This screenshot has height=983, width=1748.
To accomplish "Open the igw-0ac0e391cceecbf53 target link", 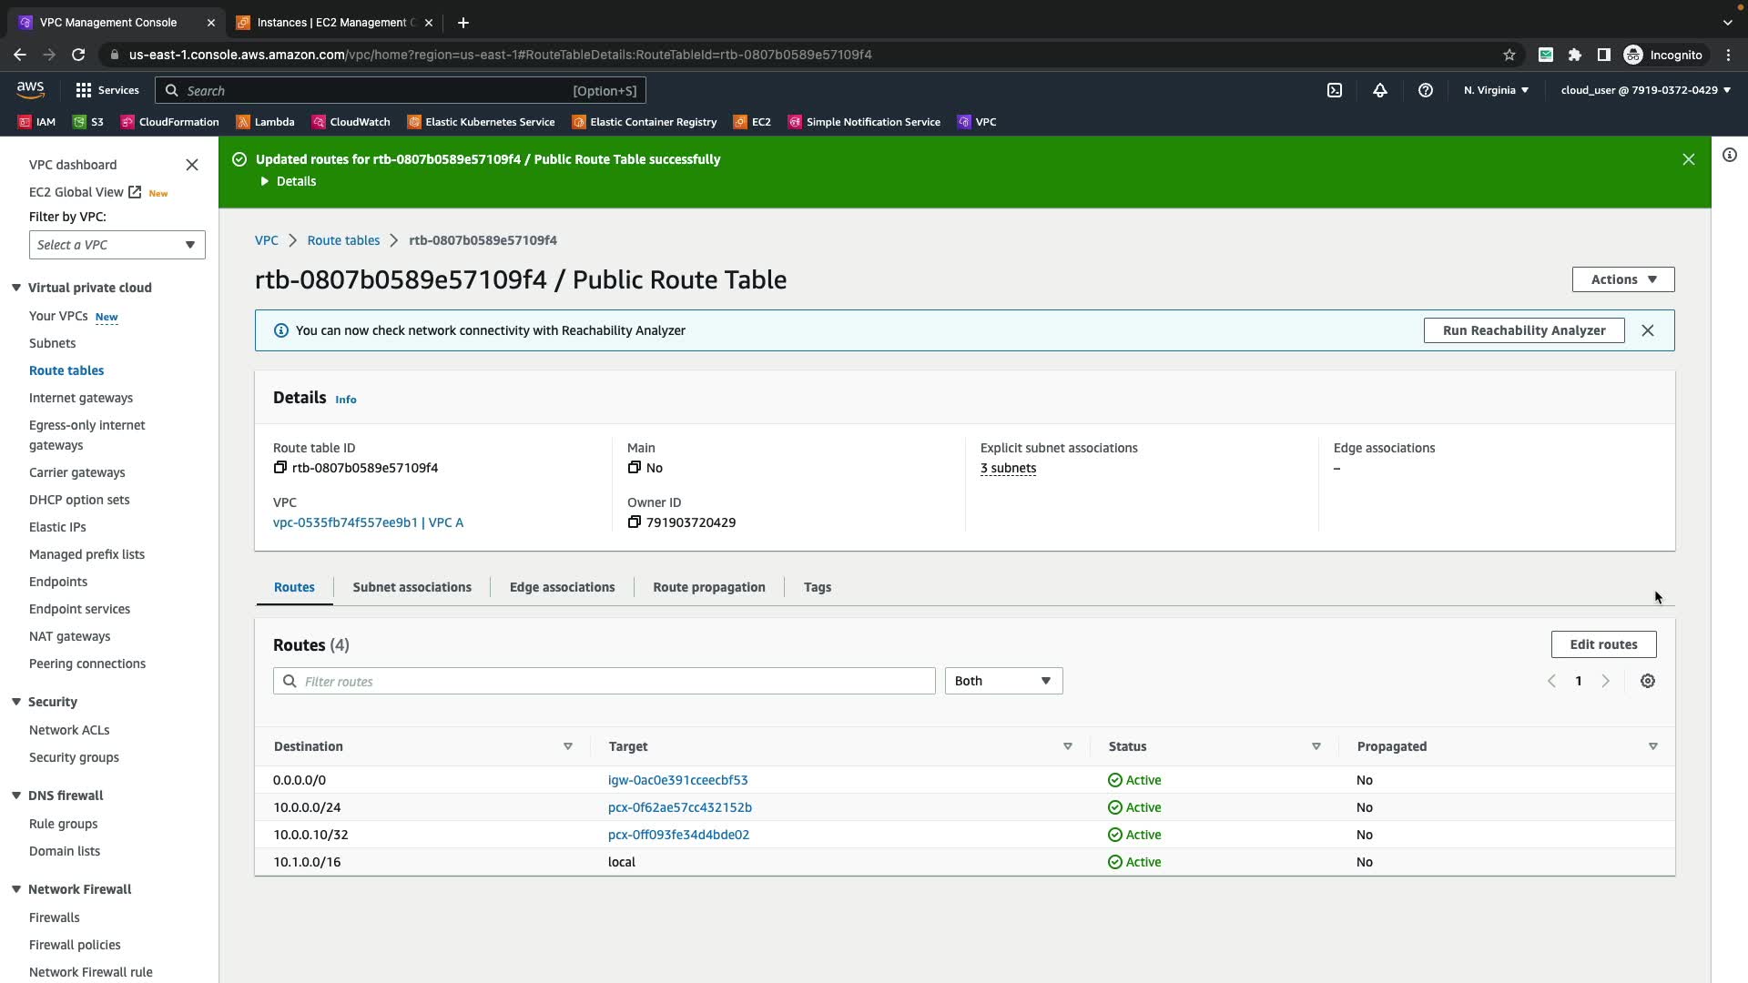I will tap(677, 780).
